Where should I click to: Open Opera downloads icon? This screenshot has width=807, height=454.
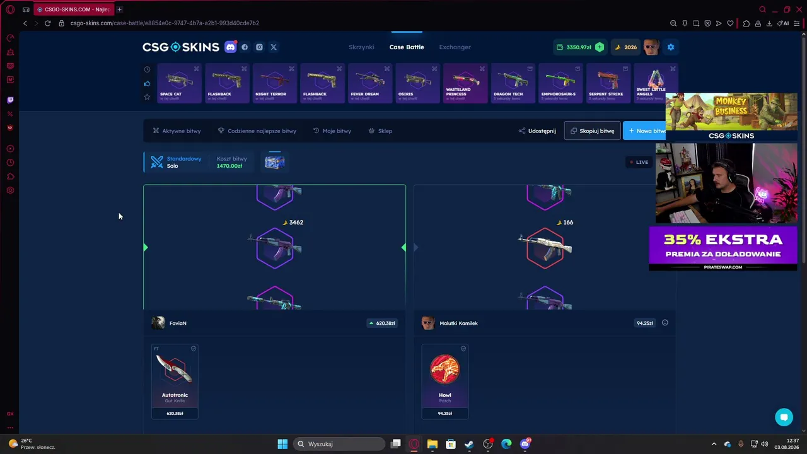[x=769, y=23]
